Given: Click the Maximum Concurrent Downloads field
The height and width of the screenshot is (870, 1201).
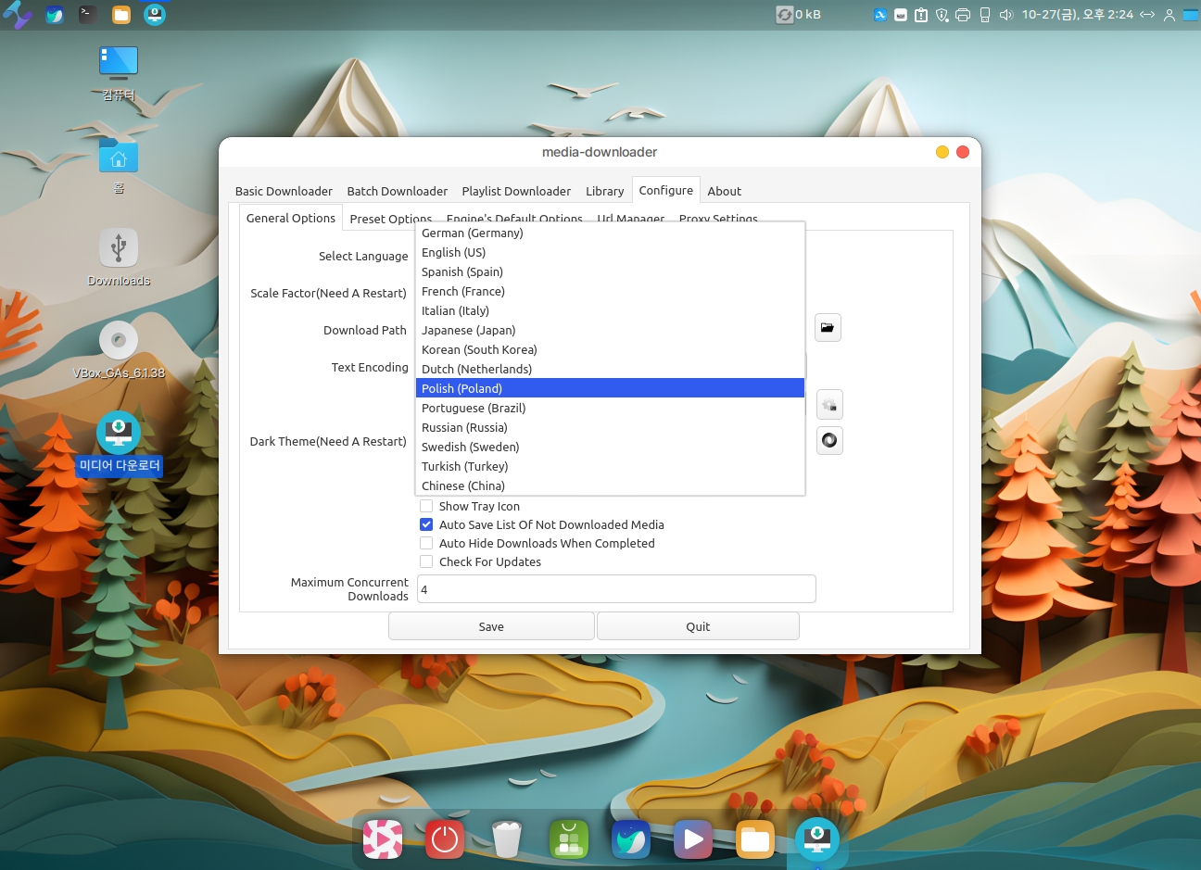Looking at the screenshot, I should pyautogui.click(x=615, y=589).
